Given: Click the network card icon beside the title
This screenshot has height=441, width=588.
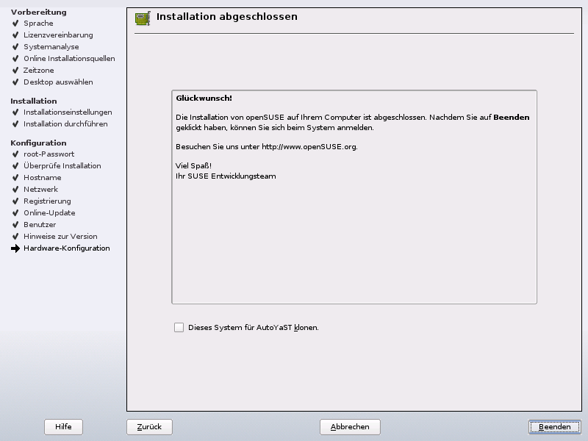Looking at the screenshot, I should click(143, 18).
